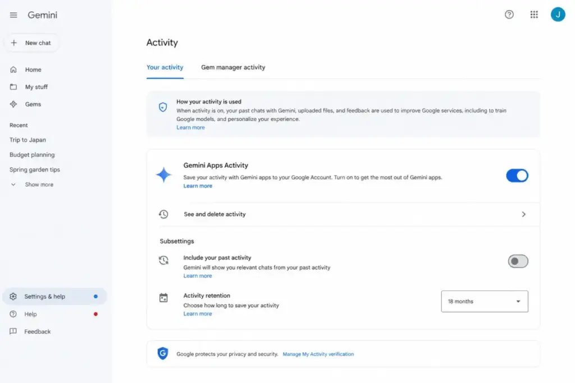Open the Google apps grid
Screen dimensions: 575x383
(x=534, y=15)
